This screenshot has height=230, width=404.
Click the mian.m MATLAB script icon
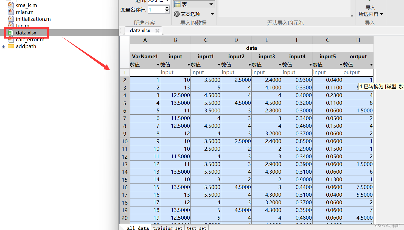point(11,12)
